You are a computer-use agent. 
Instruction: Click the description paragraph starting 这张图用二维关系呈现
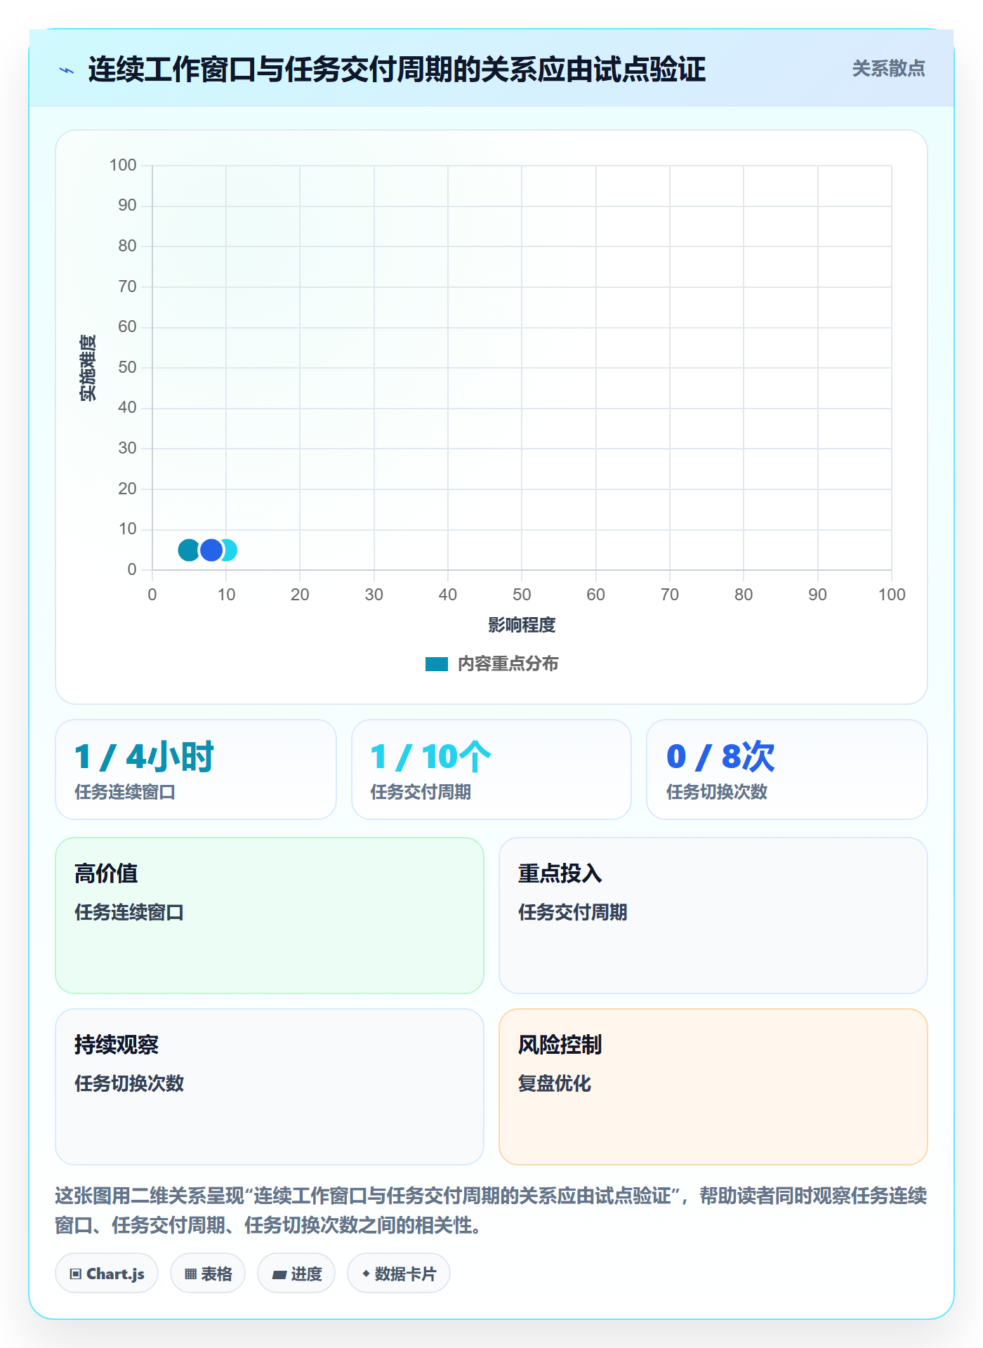pos(491,1210)
